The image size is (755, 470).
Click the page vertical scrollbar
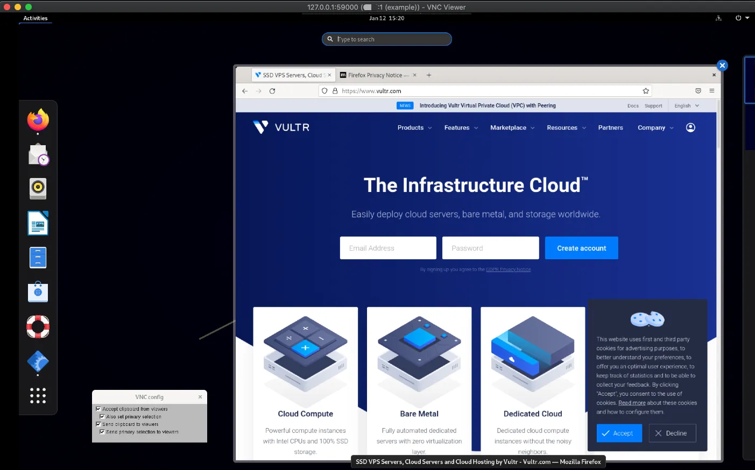tap(718, 124)
